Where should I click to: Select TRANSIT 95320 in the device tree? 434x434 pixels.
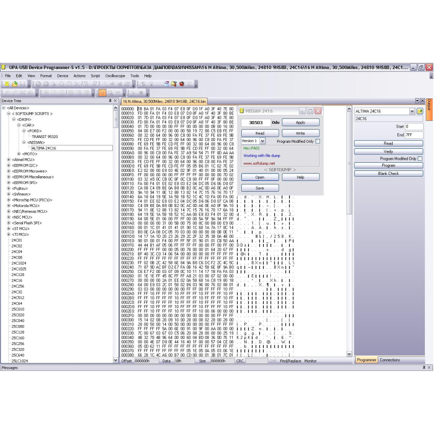(x=45, y=137)
